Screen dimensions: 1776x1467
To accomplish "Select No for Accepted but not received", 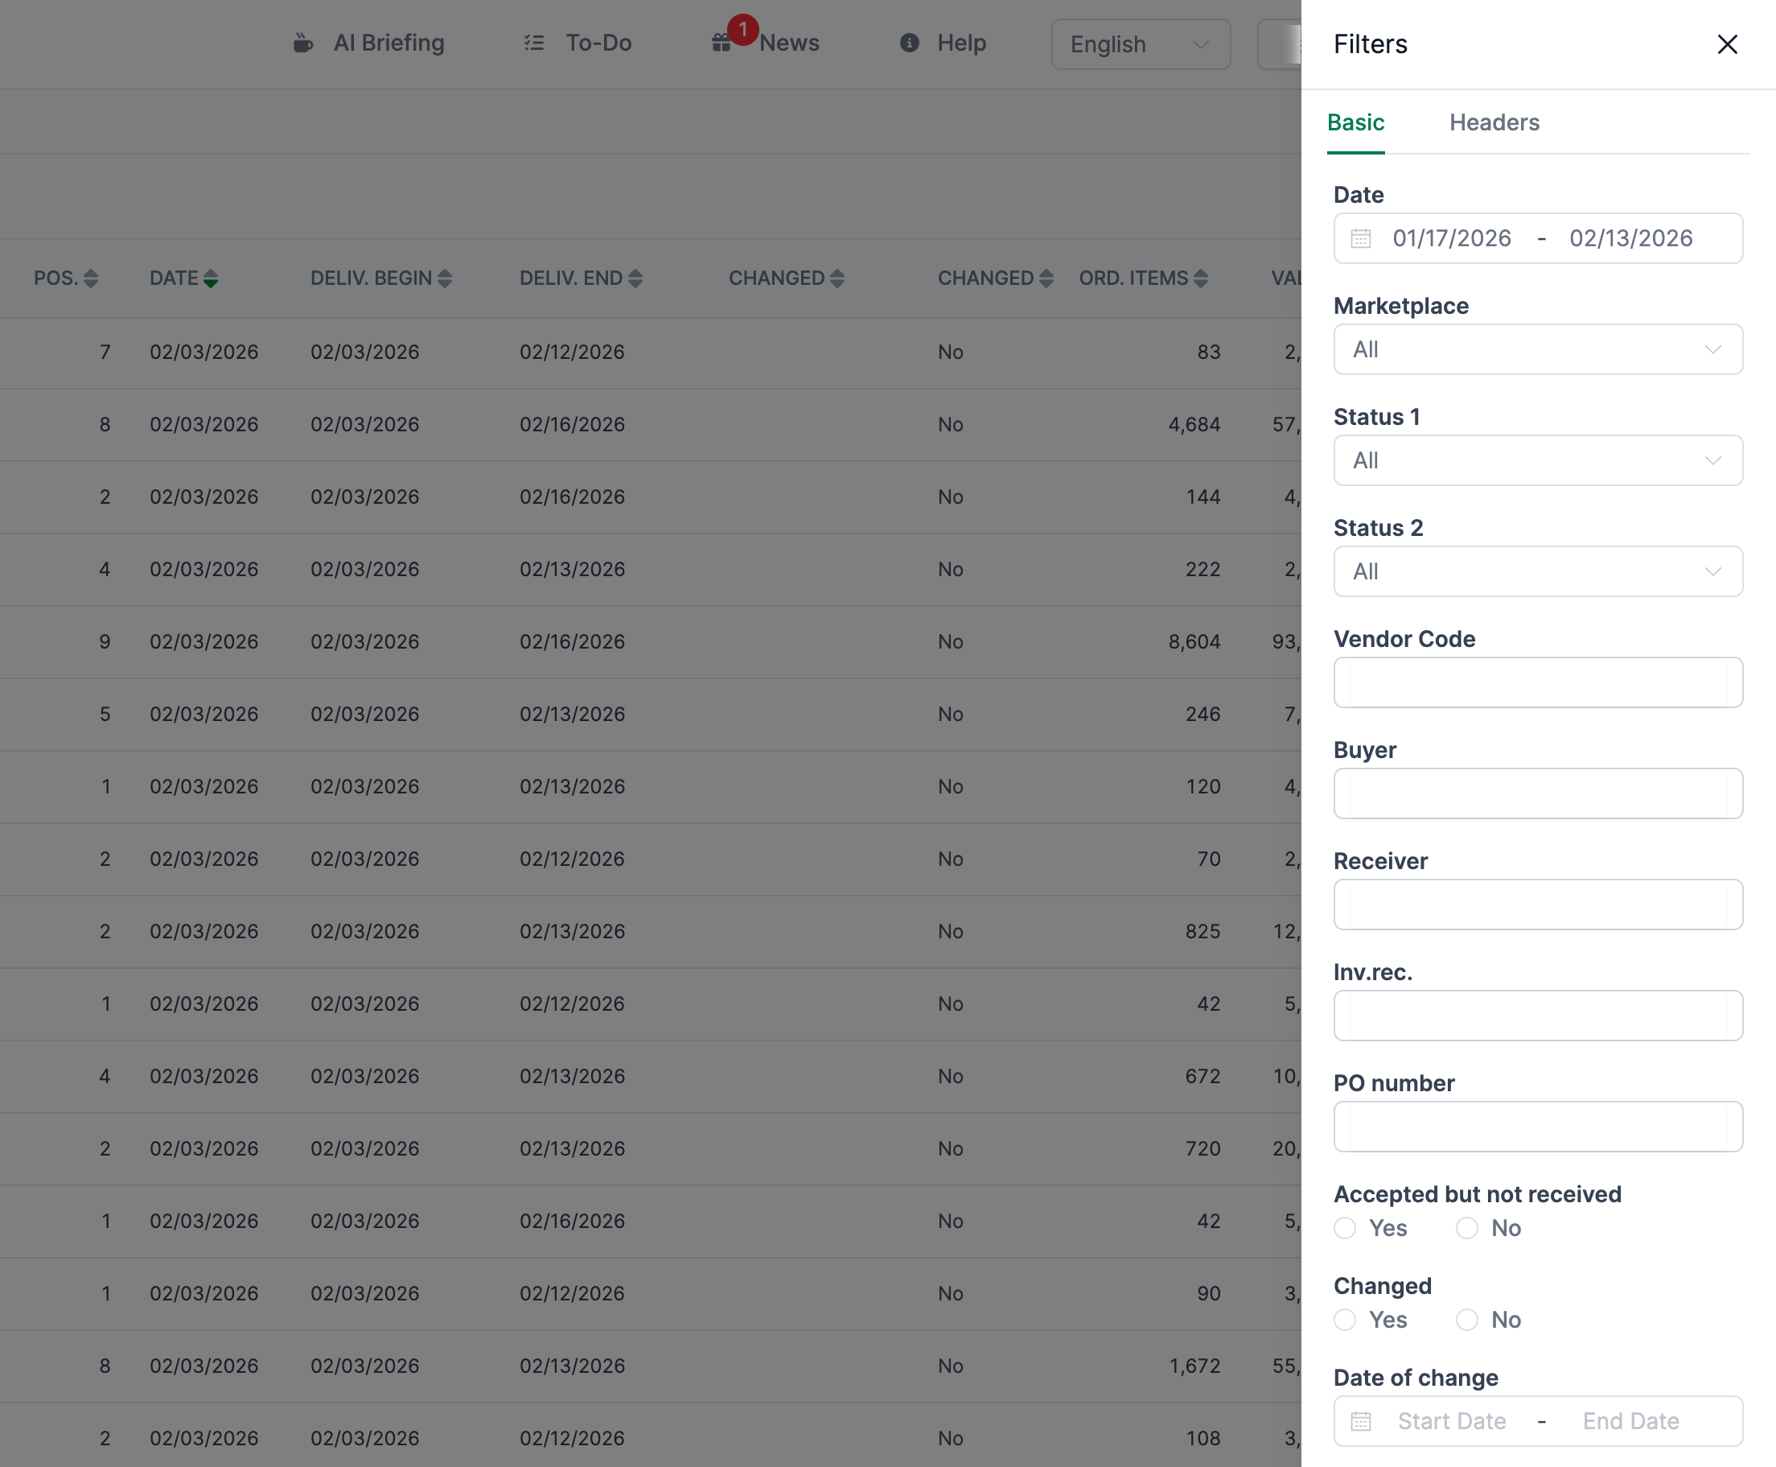I will pyautogui.click(x=1466, y=1229).
